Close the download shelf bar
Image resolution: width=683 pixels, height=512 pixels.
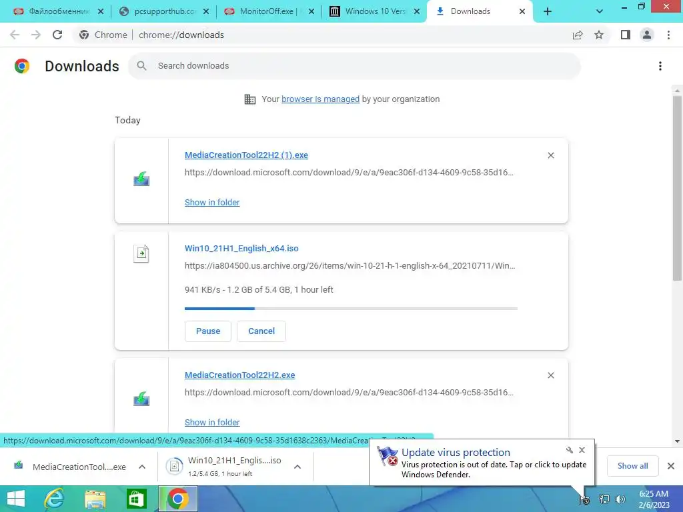(671, 466)
